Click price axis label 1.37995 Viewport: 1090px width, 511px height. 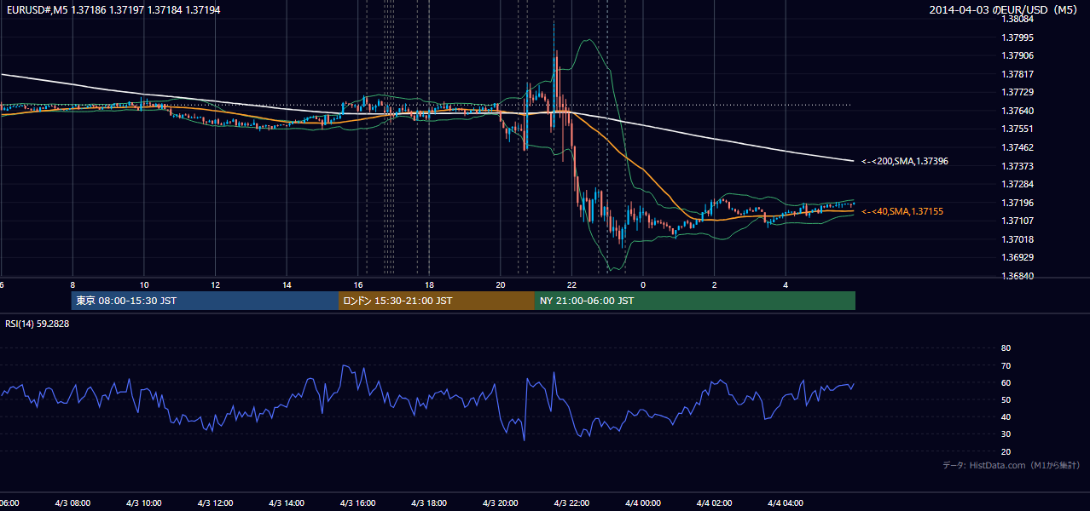(x=1018, y=37)
